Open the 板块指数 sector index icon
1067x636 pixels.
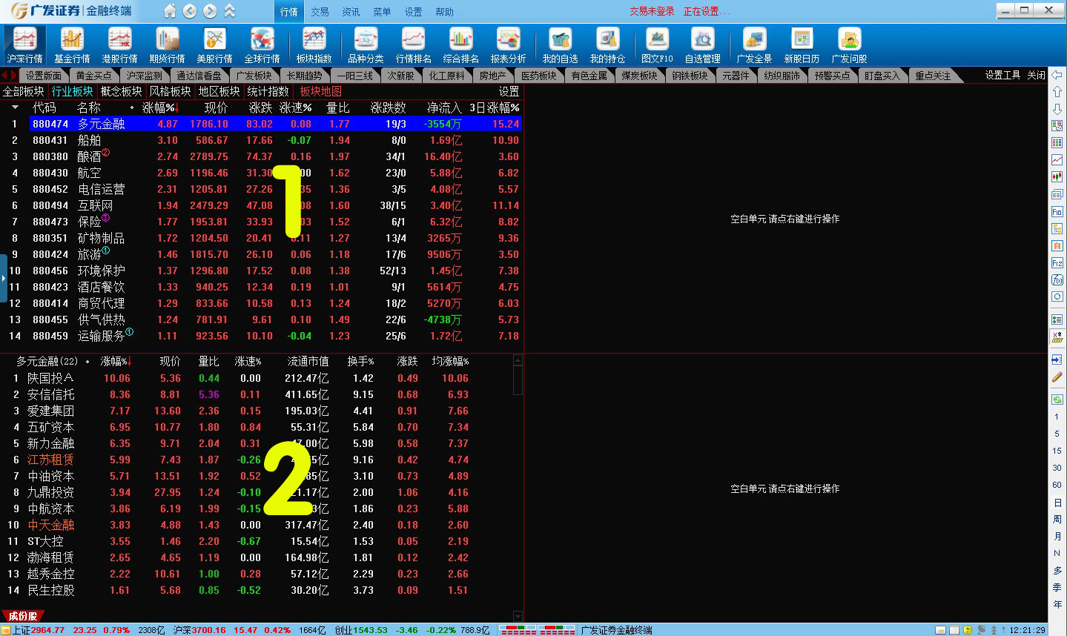coord(314,45)
